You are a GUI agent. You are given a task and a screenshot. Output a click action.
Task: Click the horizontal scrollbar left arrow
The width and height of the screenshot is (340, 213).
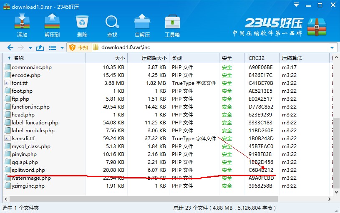(6, 199)
